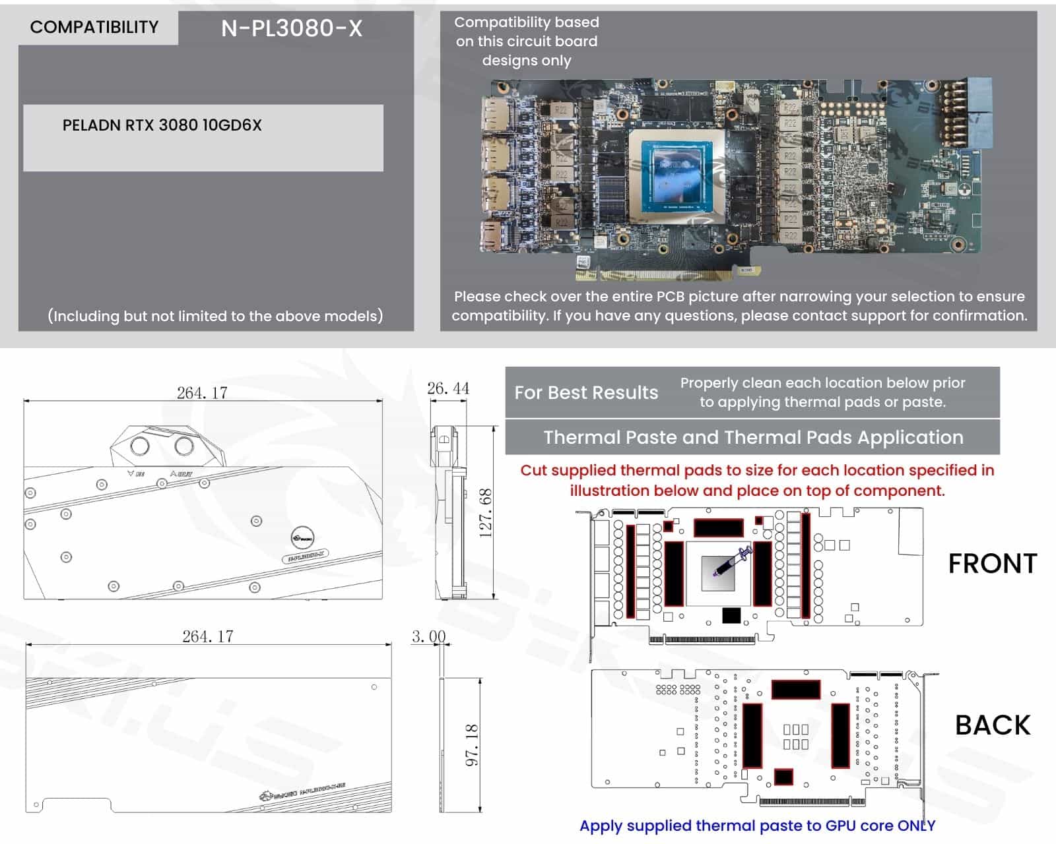Select the N-PL3080-X model header
This screenshot has width=1056, height=844.
[292, 28]
